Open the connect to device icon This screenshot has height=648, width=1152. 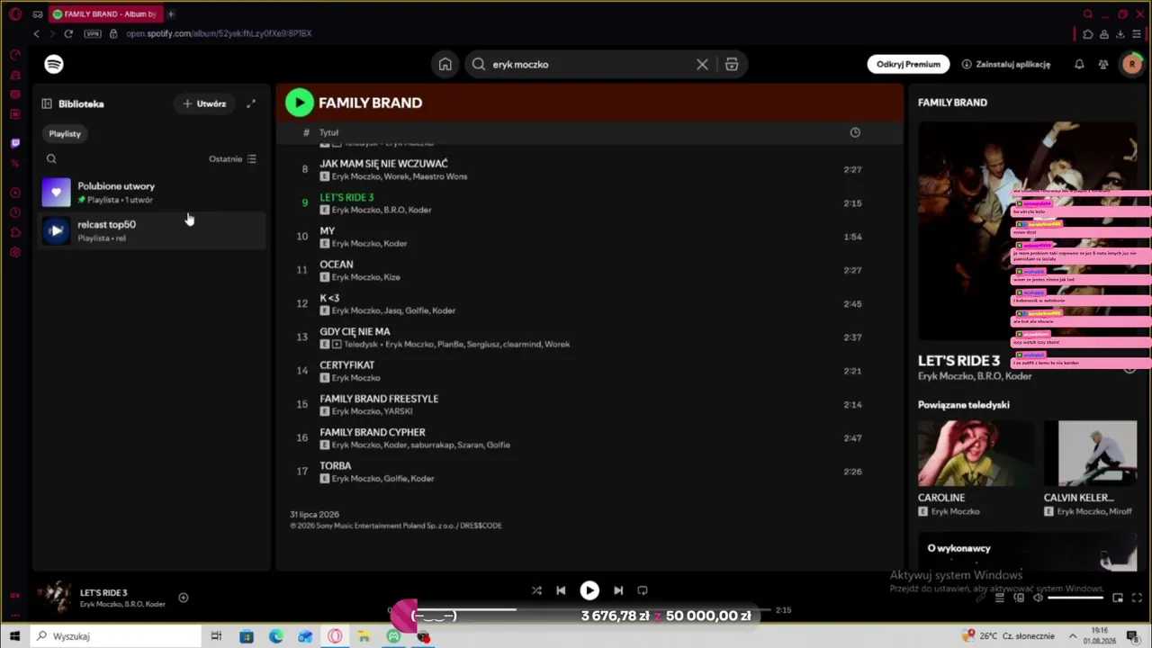tap(1019, 598)
